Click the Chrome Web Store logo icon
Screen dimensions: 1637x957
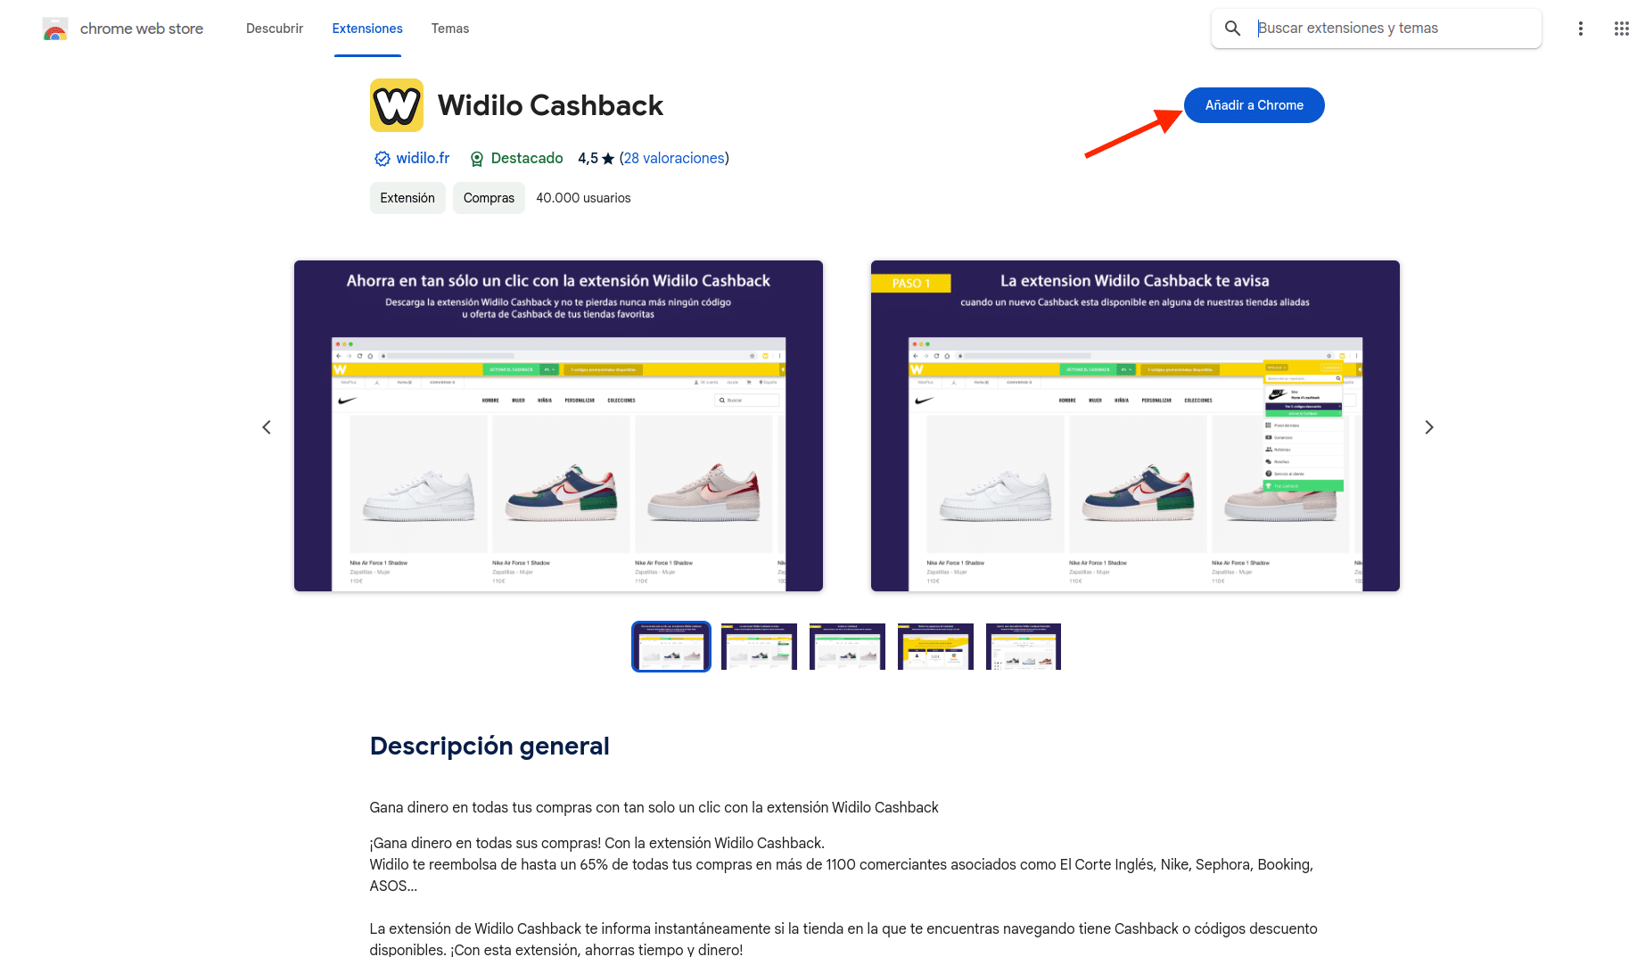point(55,29)
